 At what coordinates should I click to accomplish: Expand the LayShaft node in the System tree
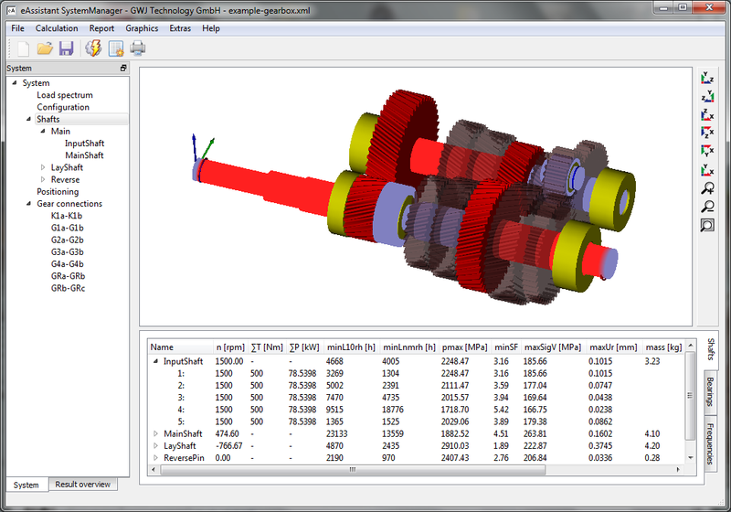43,168
